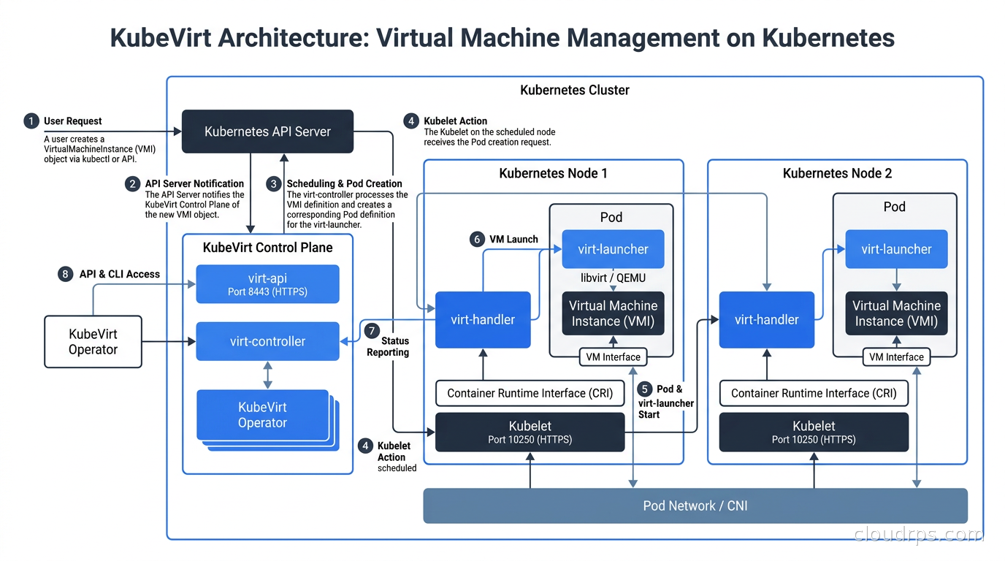1005x561 pixels.
Task: Click the 'API & CLI Access' label
Action: tap(119, 274)
